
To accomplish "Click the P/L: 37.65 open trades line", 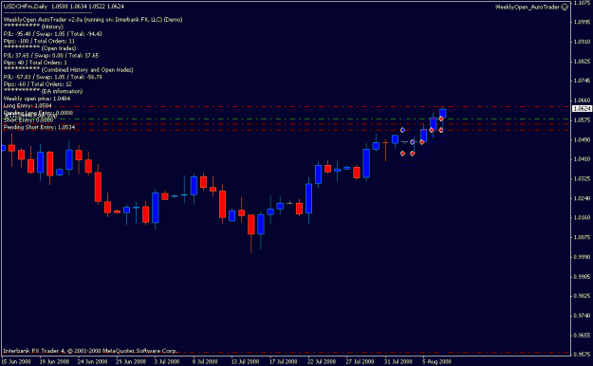I will (x=51, y=56).
